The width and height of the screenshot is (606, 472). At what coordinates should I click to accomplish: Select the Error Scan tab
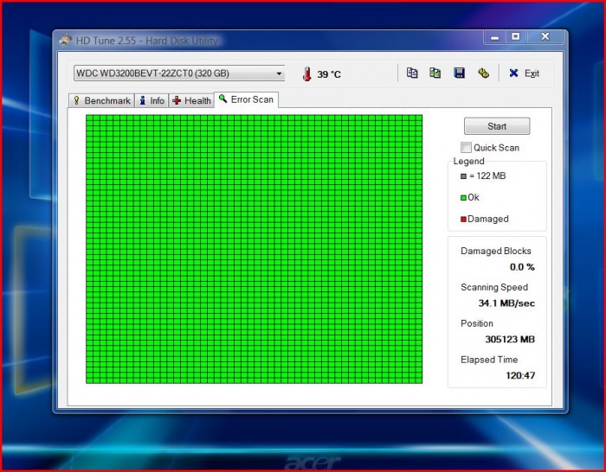(246, 99)
